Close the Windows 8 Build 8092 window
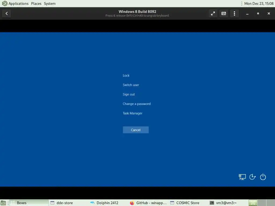Screen dimensions: 275x206 point(269,13)
